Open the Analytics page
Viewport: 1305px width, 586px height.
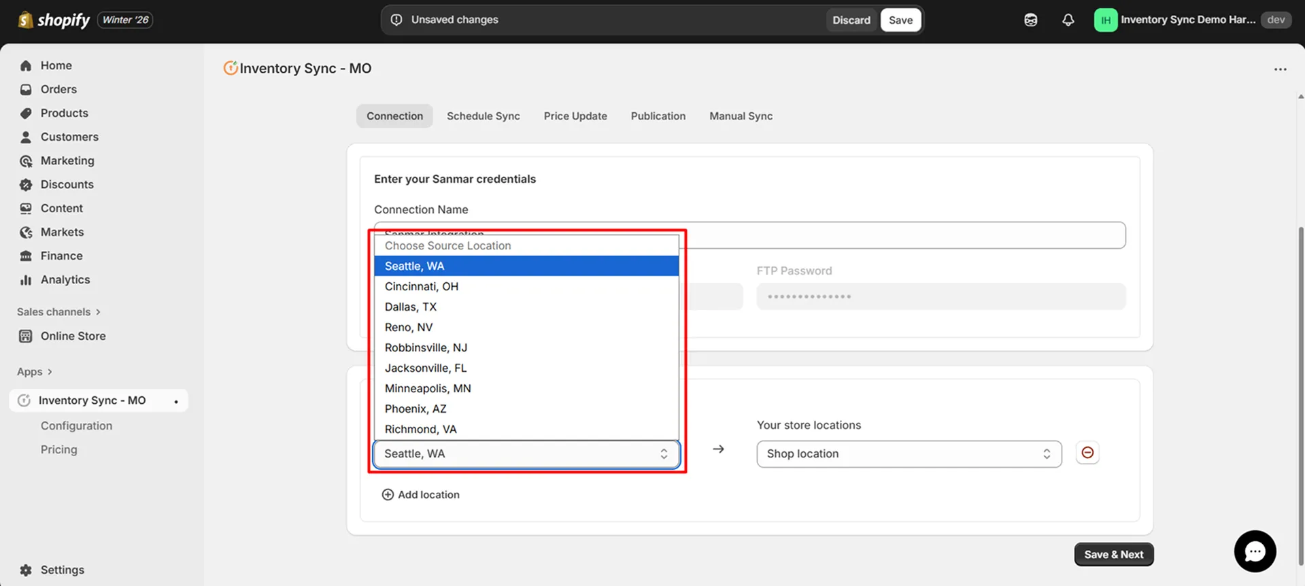tap(65, 279)
